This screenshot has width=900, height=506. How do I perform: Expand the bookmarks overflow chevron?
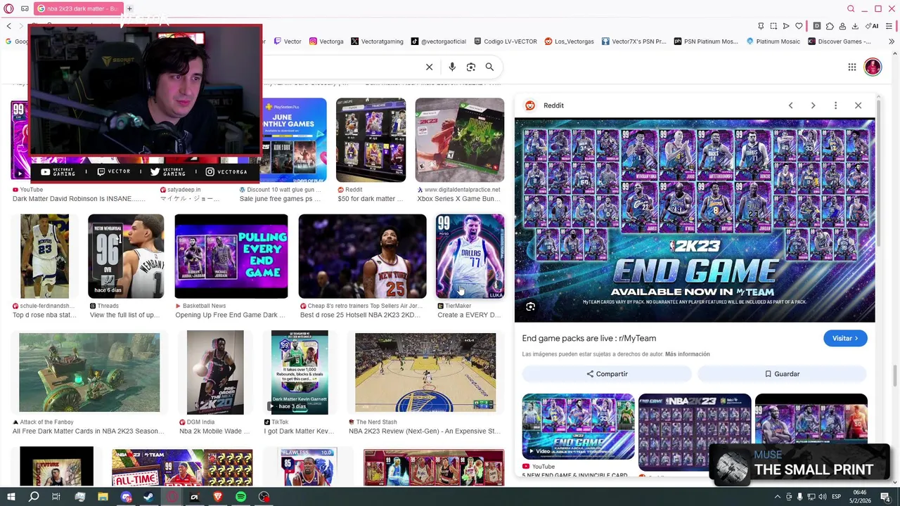coord(892,41)
